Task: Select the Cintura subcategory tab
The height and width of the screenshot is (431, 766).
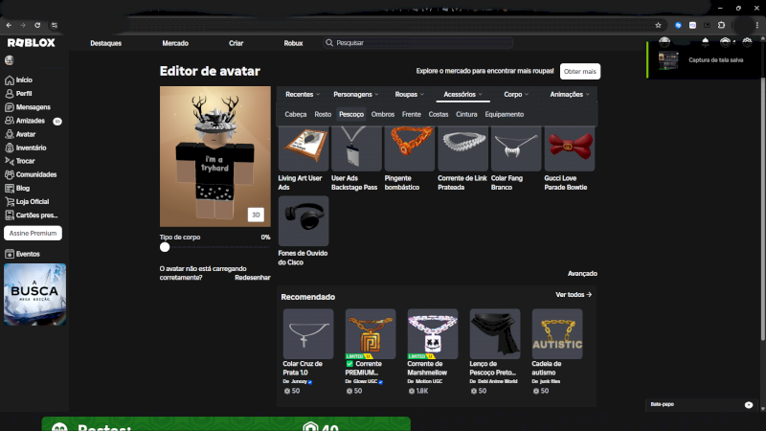Action: 466,114
